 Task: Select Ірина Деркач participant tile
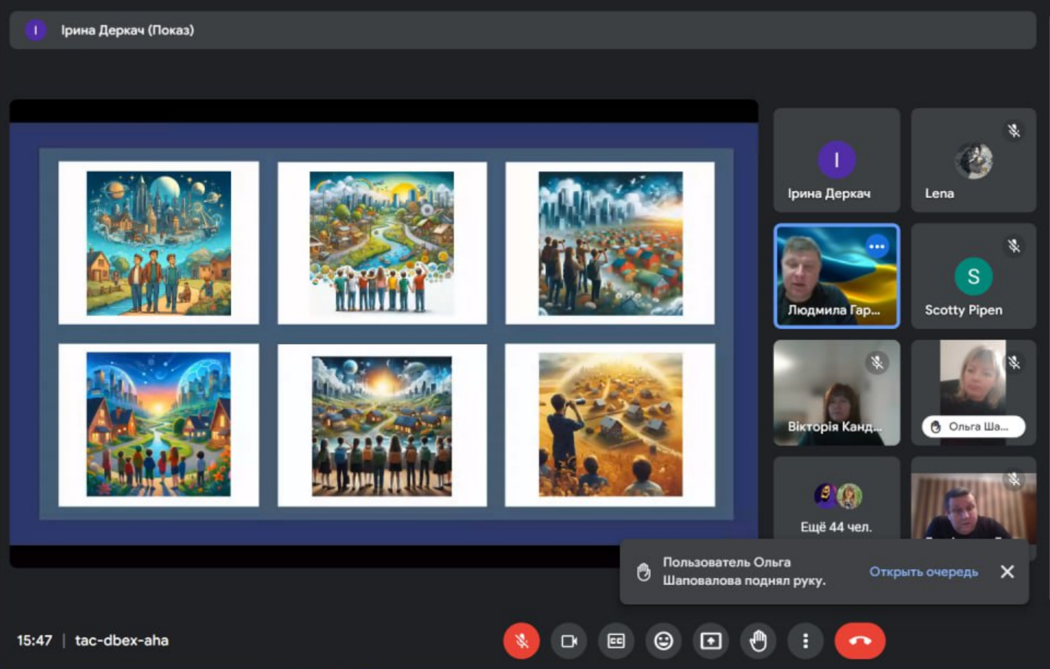[836, 161]
